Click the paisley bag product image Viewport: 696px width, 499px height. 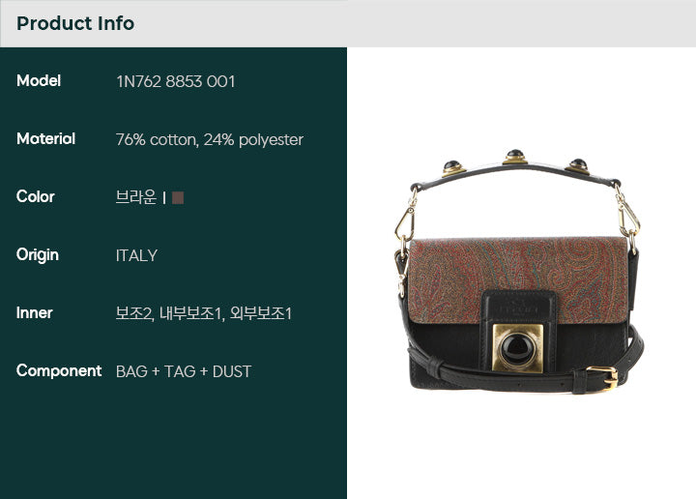point(518,271)
